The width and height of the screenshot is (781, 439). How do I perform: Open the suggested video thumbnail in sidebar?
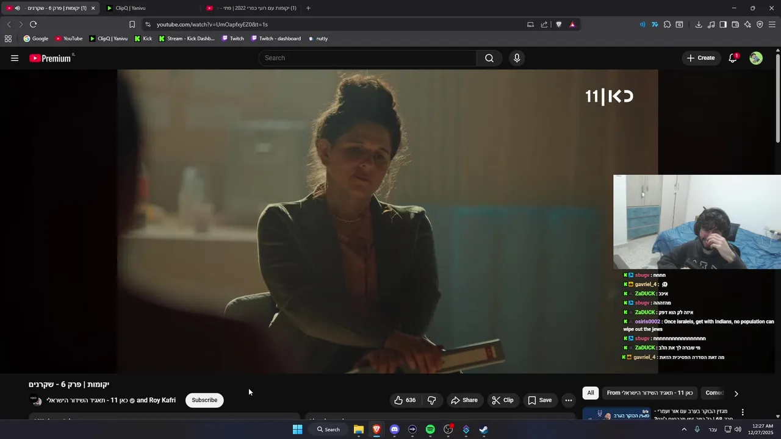(x=616, y=414)
